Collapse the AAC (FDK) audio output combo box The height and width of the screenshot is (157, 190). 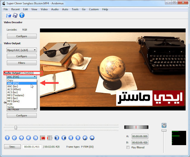tap(22, 77)
